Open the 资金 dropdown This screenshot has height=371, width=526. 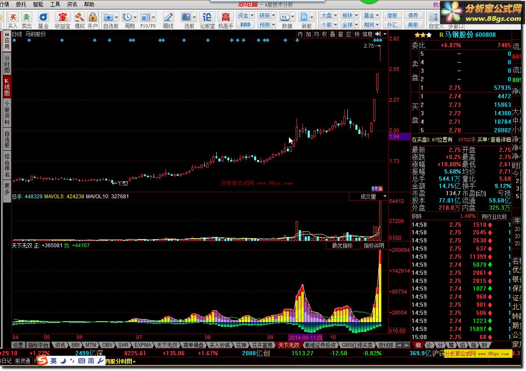[x=246, y=15]
